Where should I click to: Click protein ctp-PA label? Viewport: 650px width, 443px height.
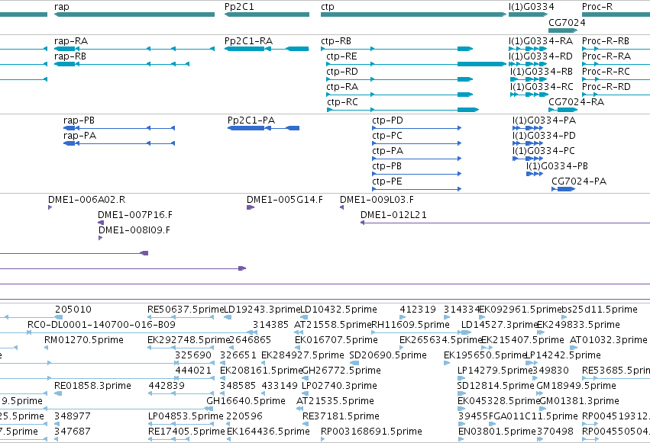(x=388, y=151)
